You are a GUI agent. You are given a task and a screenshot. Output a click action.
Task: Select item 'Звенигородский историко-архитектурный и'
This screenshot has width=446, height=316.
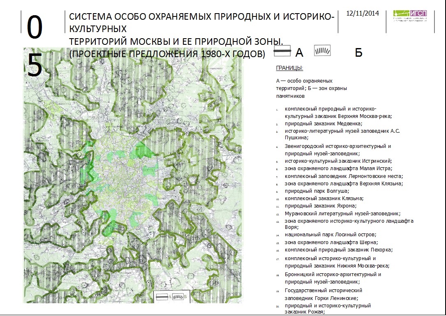tap(337, 146)
